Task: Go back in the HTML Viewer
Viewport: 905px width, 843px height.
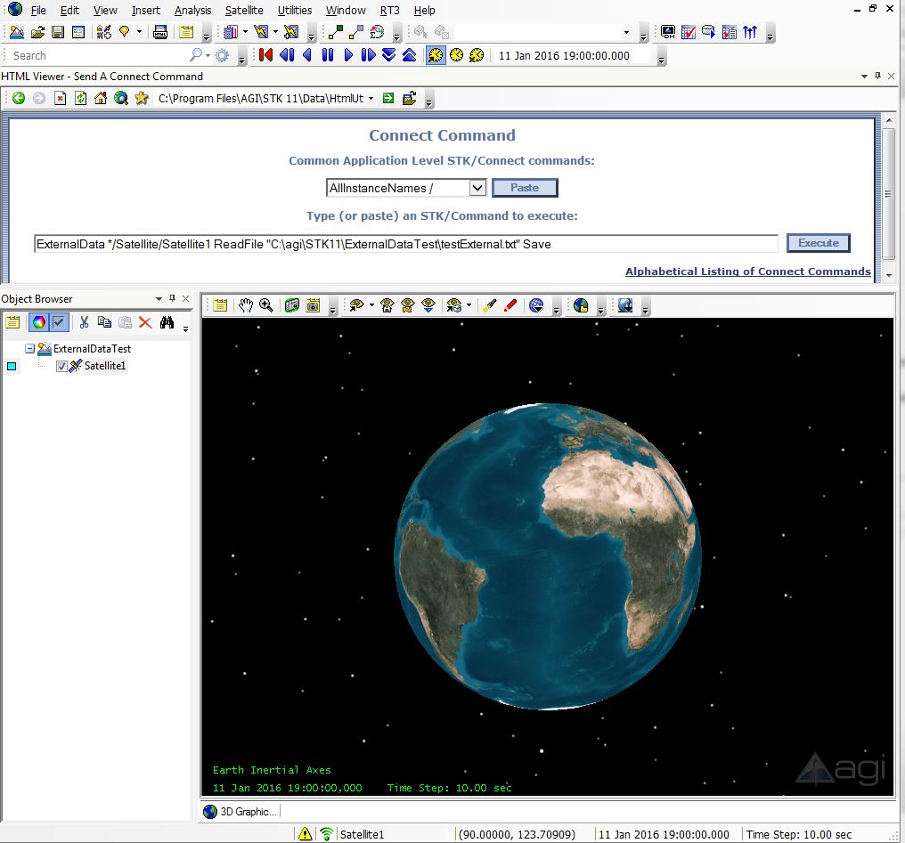Action: click(19, 98)
